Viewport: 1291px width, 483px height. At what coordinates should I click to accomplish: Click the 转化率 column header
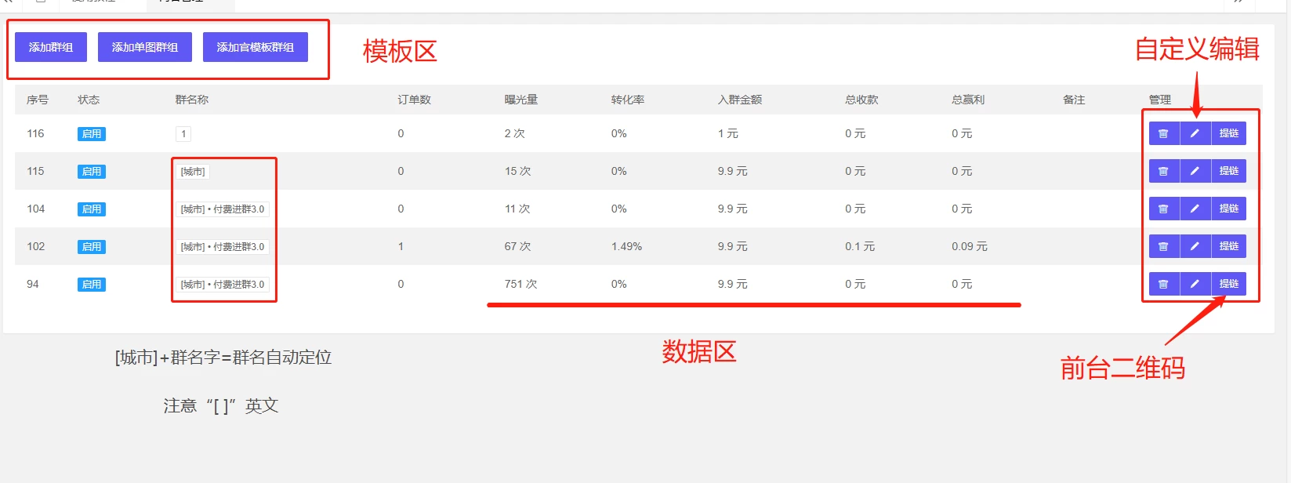click(x=628, y=100)
